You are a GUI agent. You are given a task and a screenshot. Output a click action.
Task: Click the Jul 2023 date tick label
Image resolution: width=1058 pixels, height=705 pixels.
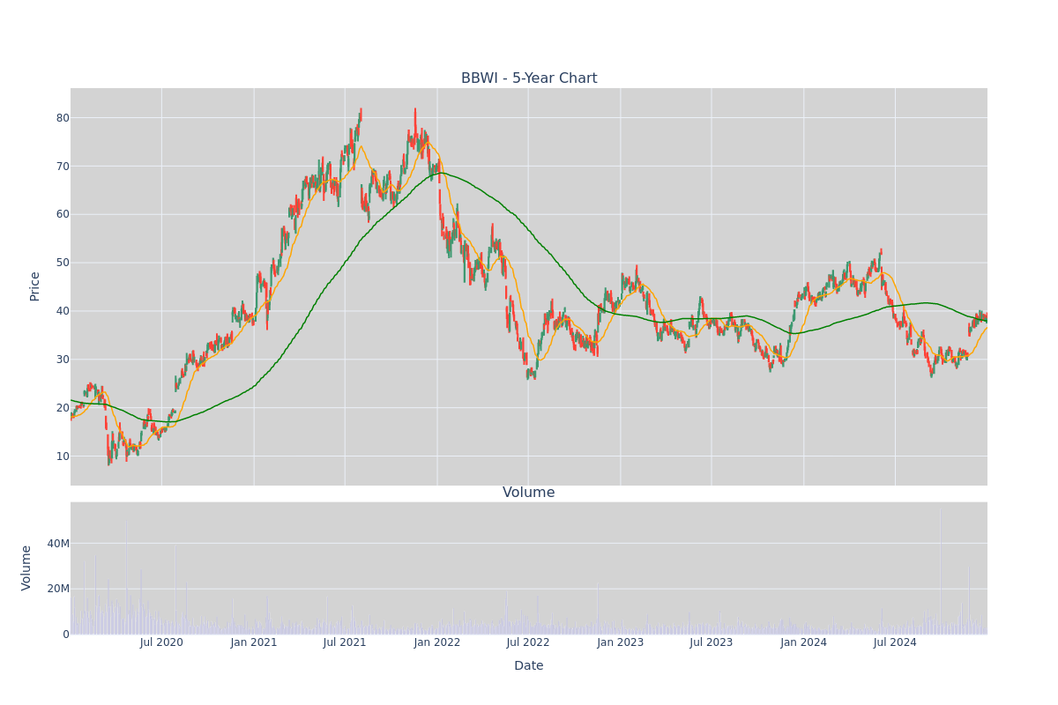(x=712, y=642)
